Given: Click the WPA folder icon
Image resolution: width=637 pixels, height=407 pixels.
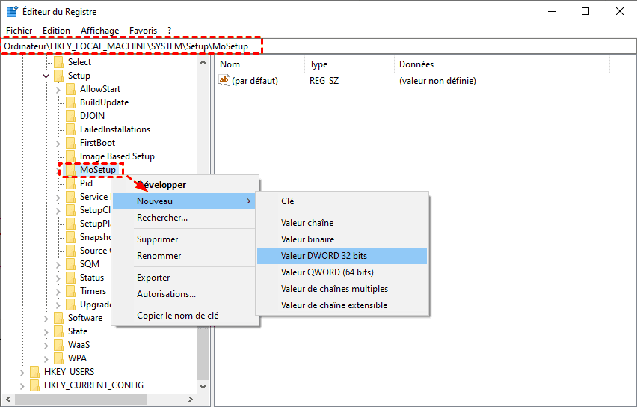Looking at the screenshot, I should click(59, 358).
